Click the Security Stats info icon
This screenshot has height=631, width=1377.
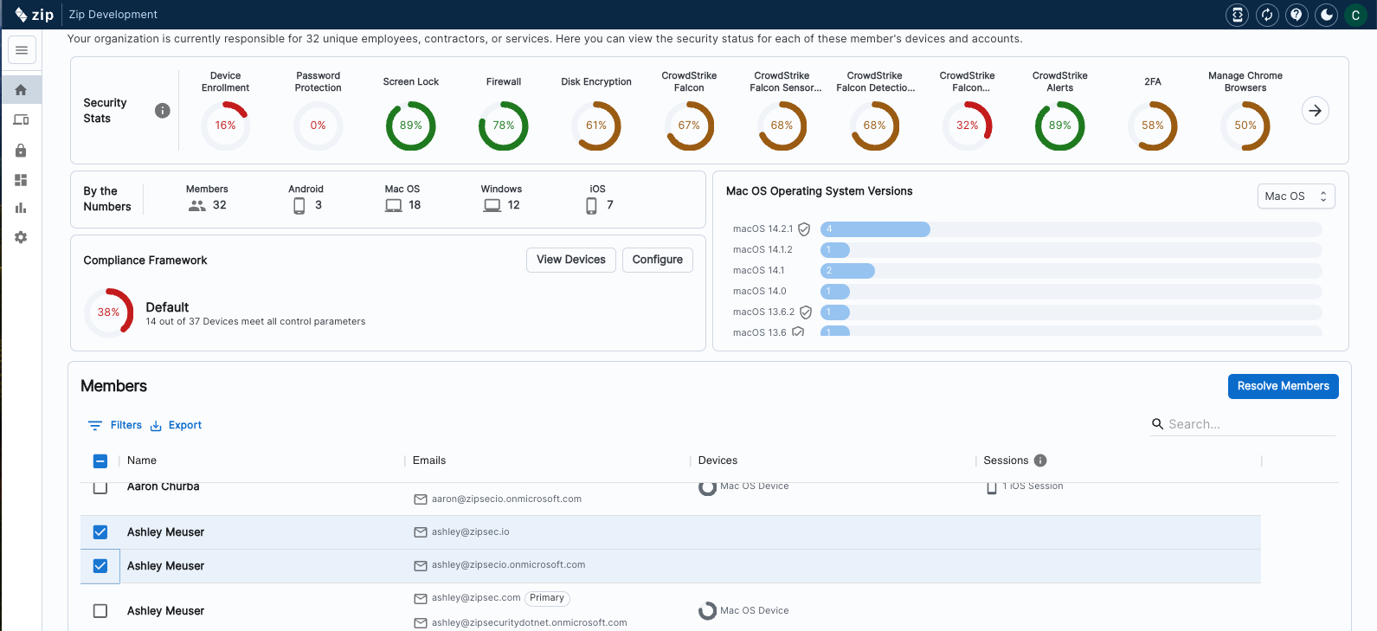click(162, 111)
